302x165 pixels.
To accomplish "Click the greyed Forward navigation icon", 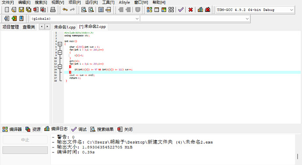I will coord(128,10).
